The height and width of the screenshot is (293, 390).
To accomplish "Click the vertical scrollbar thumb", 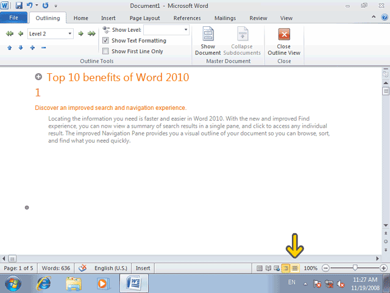I will point(386,91).
